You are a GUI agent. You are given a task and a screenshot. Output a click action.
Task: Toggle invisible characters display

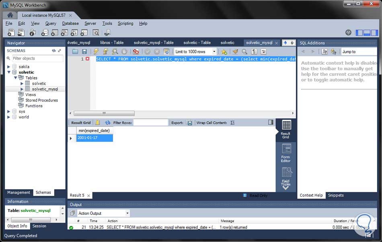[x=254, y=51]
